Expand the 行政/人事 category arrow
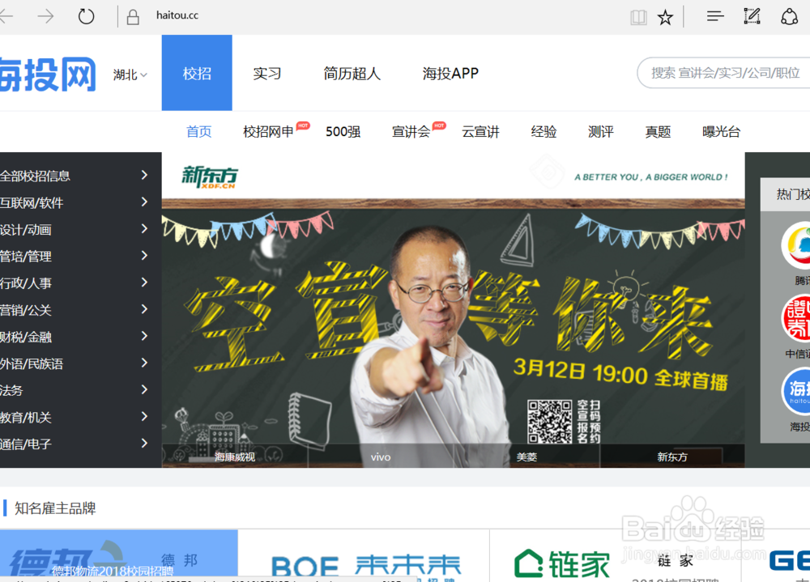 click(145, 283)
